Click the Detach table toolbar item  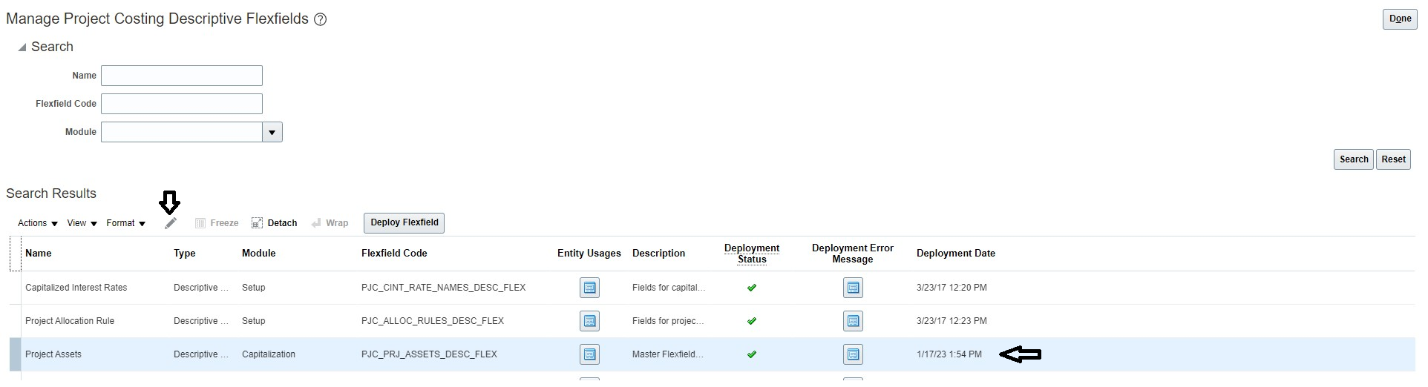[x=275, y=223]
